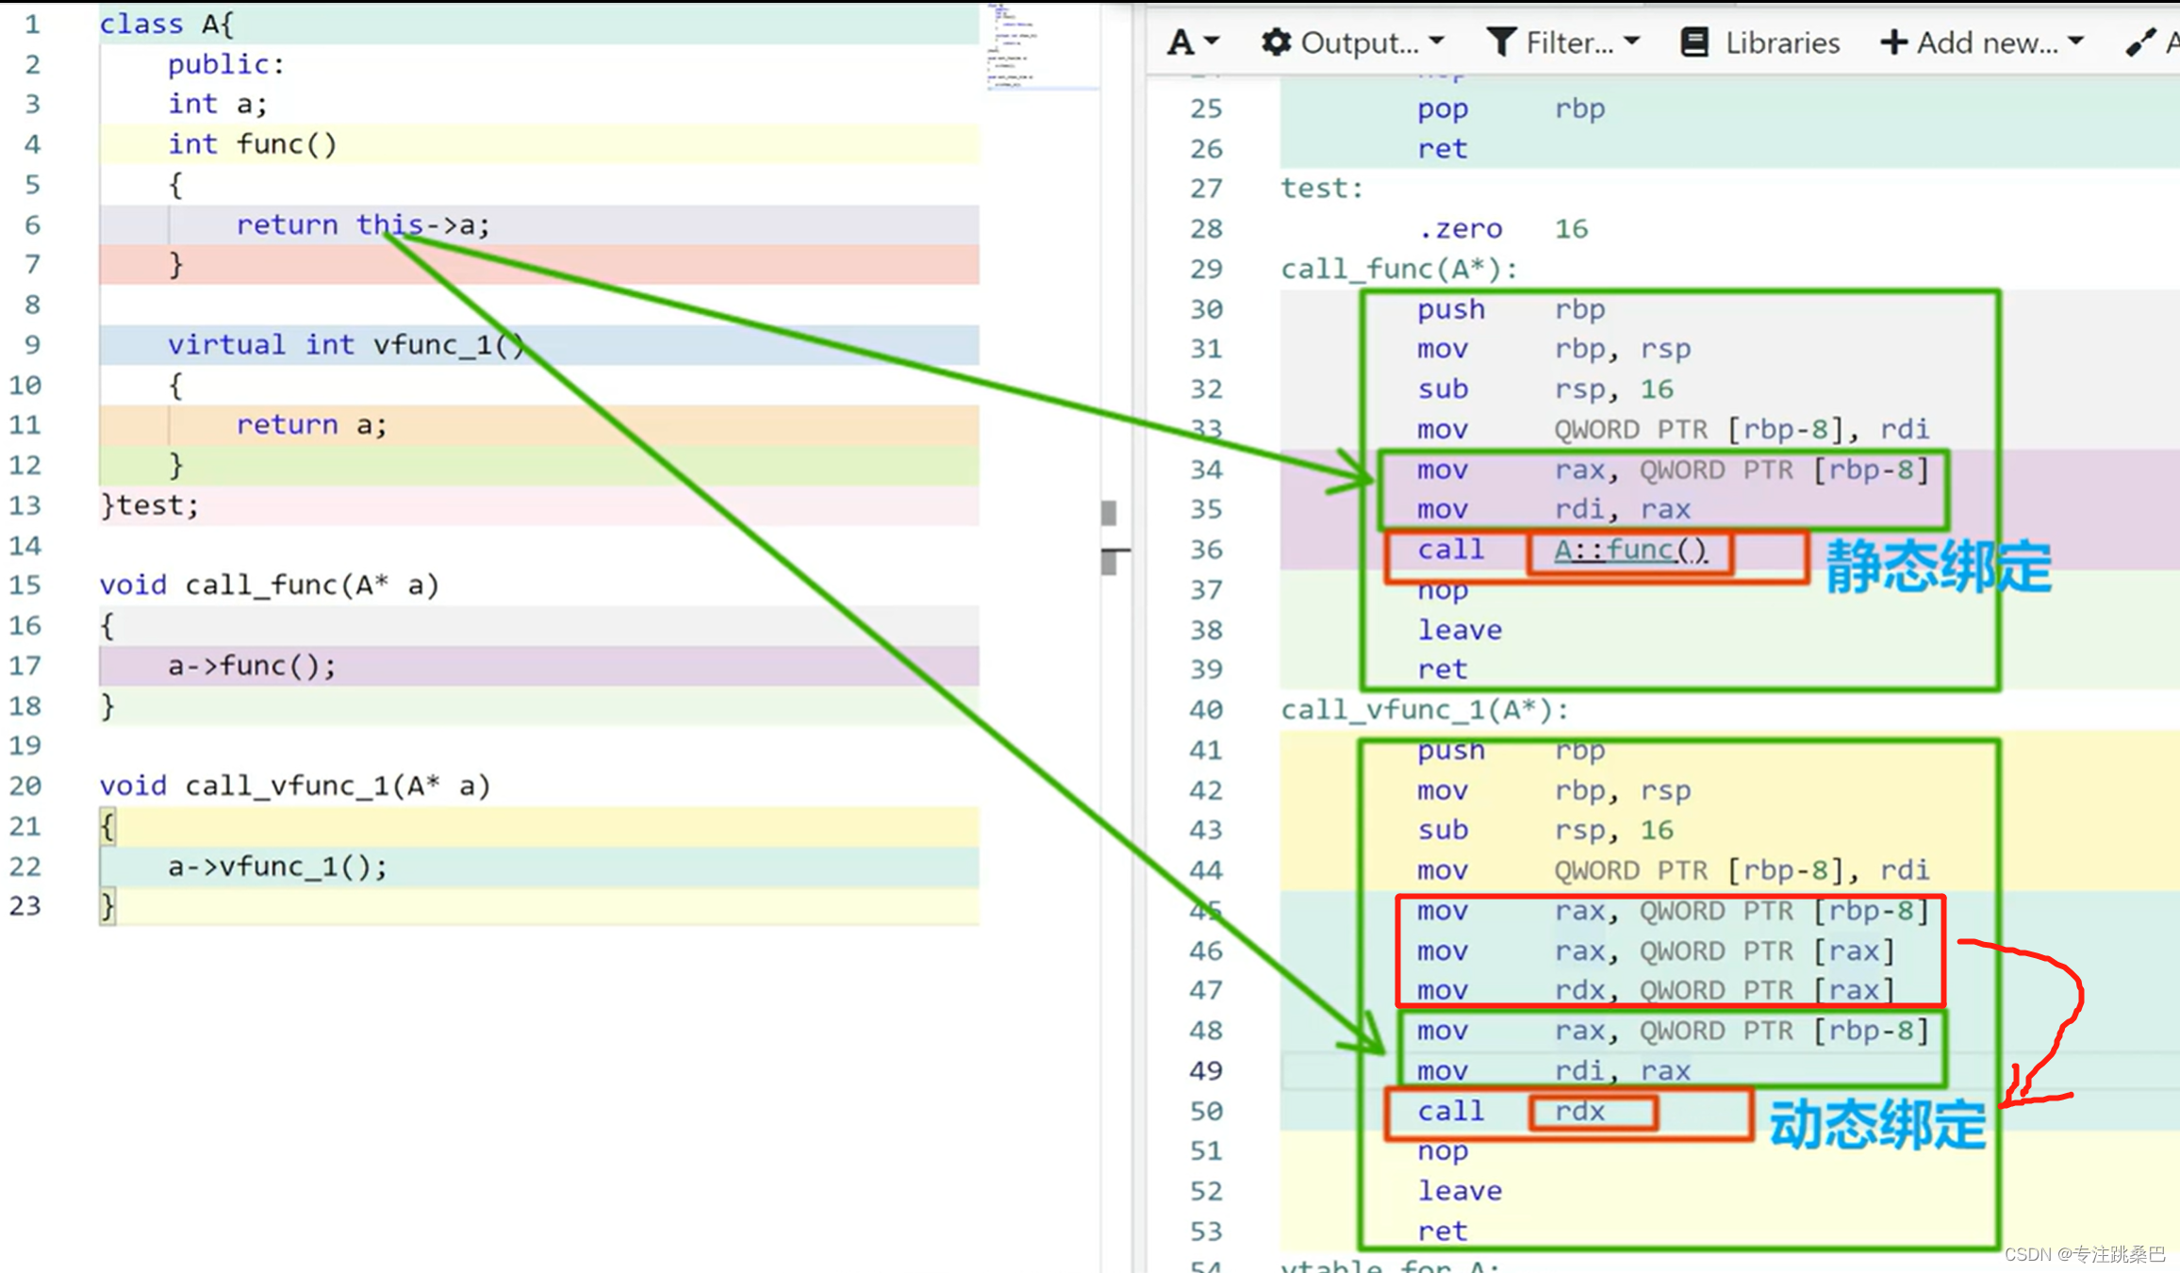This screenshot has width=2180, height=1273.
Task: Click the 'virtual int vfunc_1()' source line
Action: (x=345, y=345)
